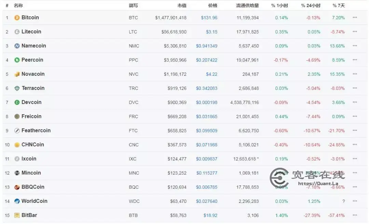Open the Peercoin name link

click(x=32, y=60)
